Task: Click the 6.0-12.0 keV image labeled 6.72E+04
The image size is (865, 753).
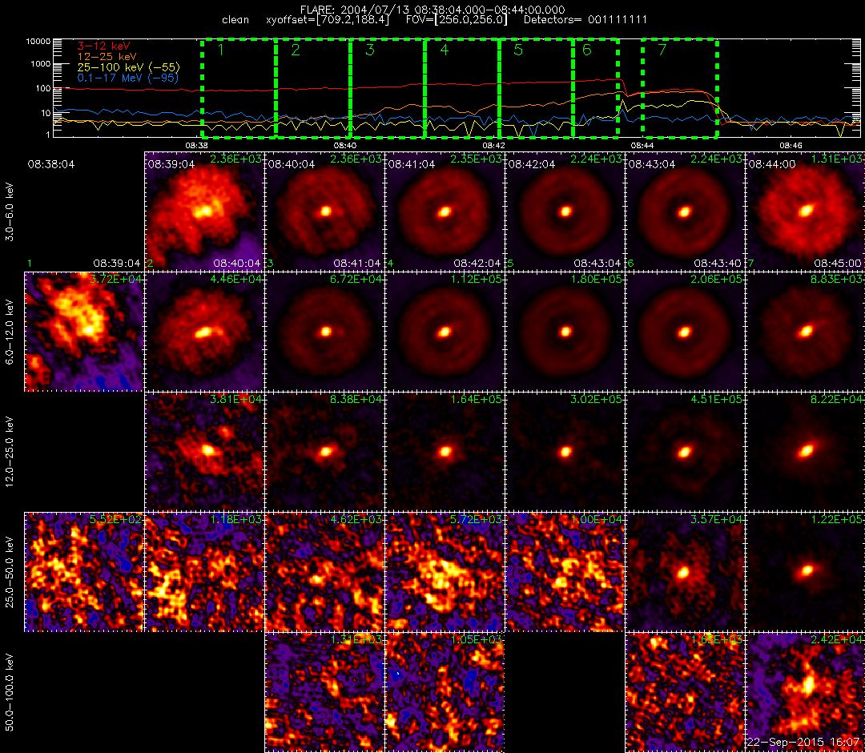Action: point(324,332)
